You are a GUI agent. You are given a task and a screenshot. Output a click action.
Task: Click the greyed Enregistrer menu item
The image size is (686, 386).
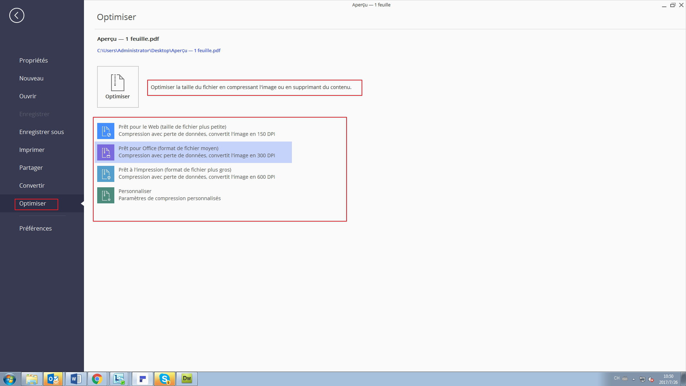(34, 114)
